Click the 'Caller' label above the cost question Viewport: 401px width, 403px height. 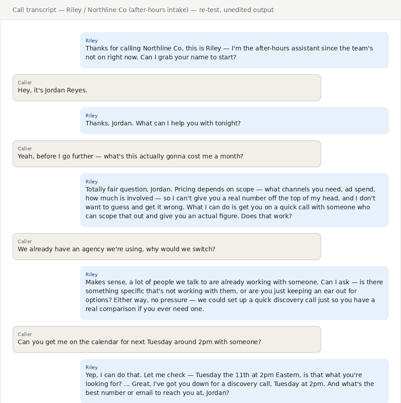(x=25, y=149)
